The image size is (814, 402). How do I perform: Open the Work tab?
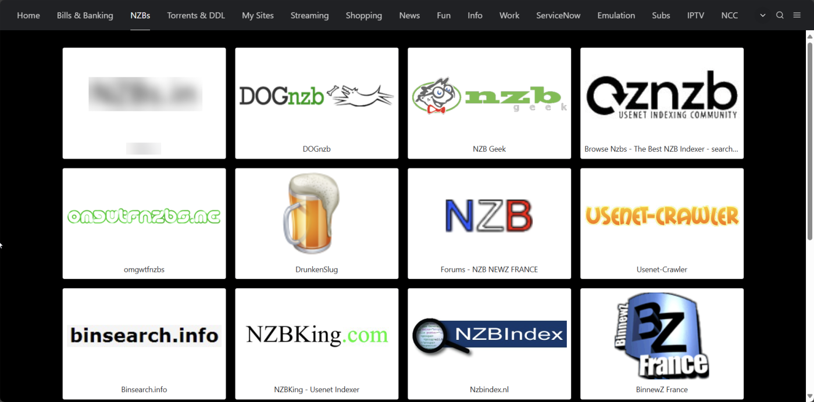[509, 15]
